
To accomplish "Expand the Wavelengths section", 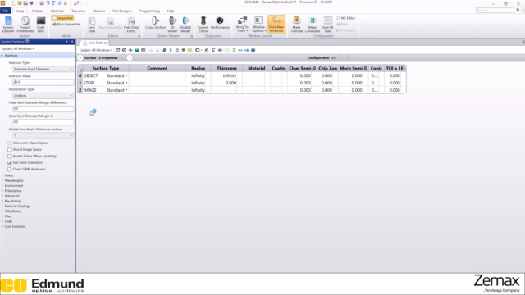I will (x=2, y=180).
